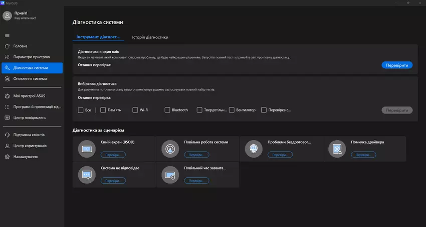Click the wireless problems globe icon
Viewport: 426px width, 227px height.
click(x=254, y=148)
